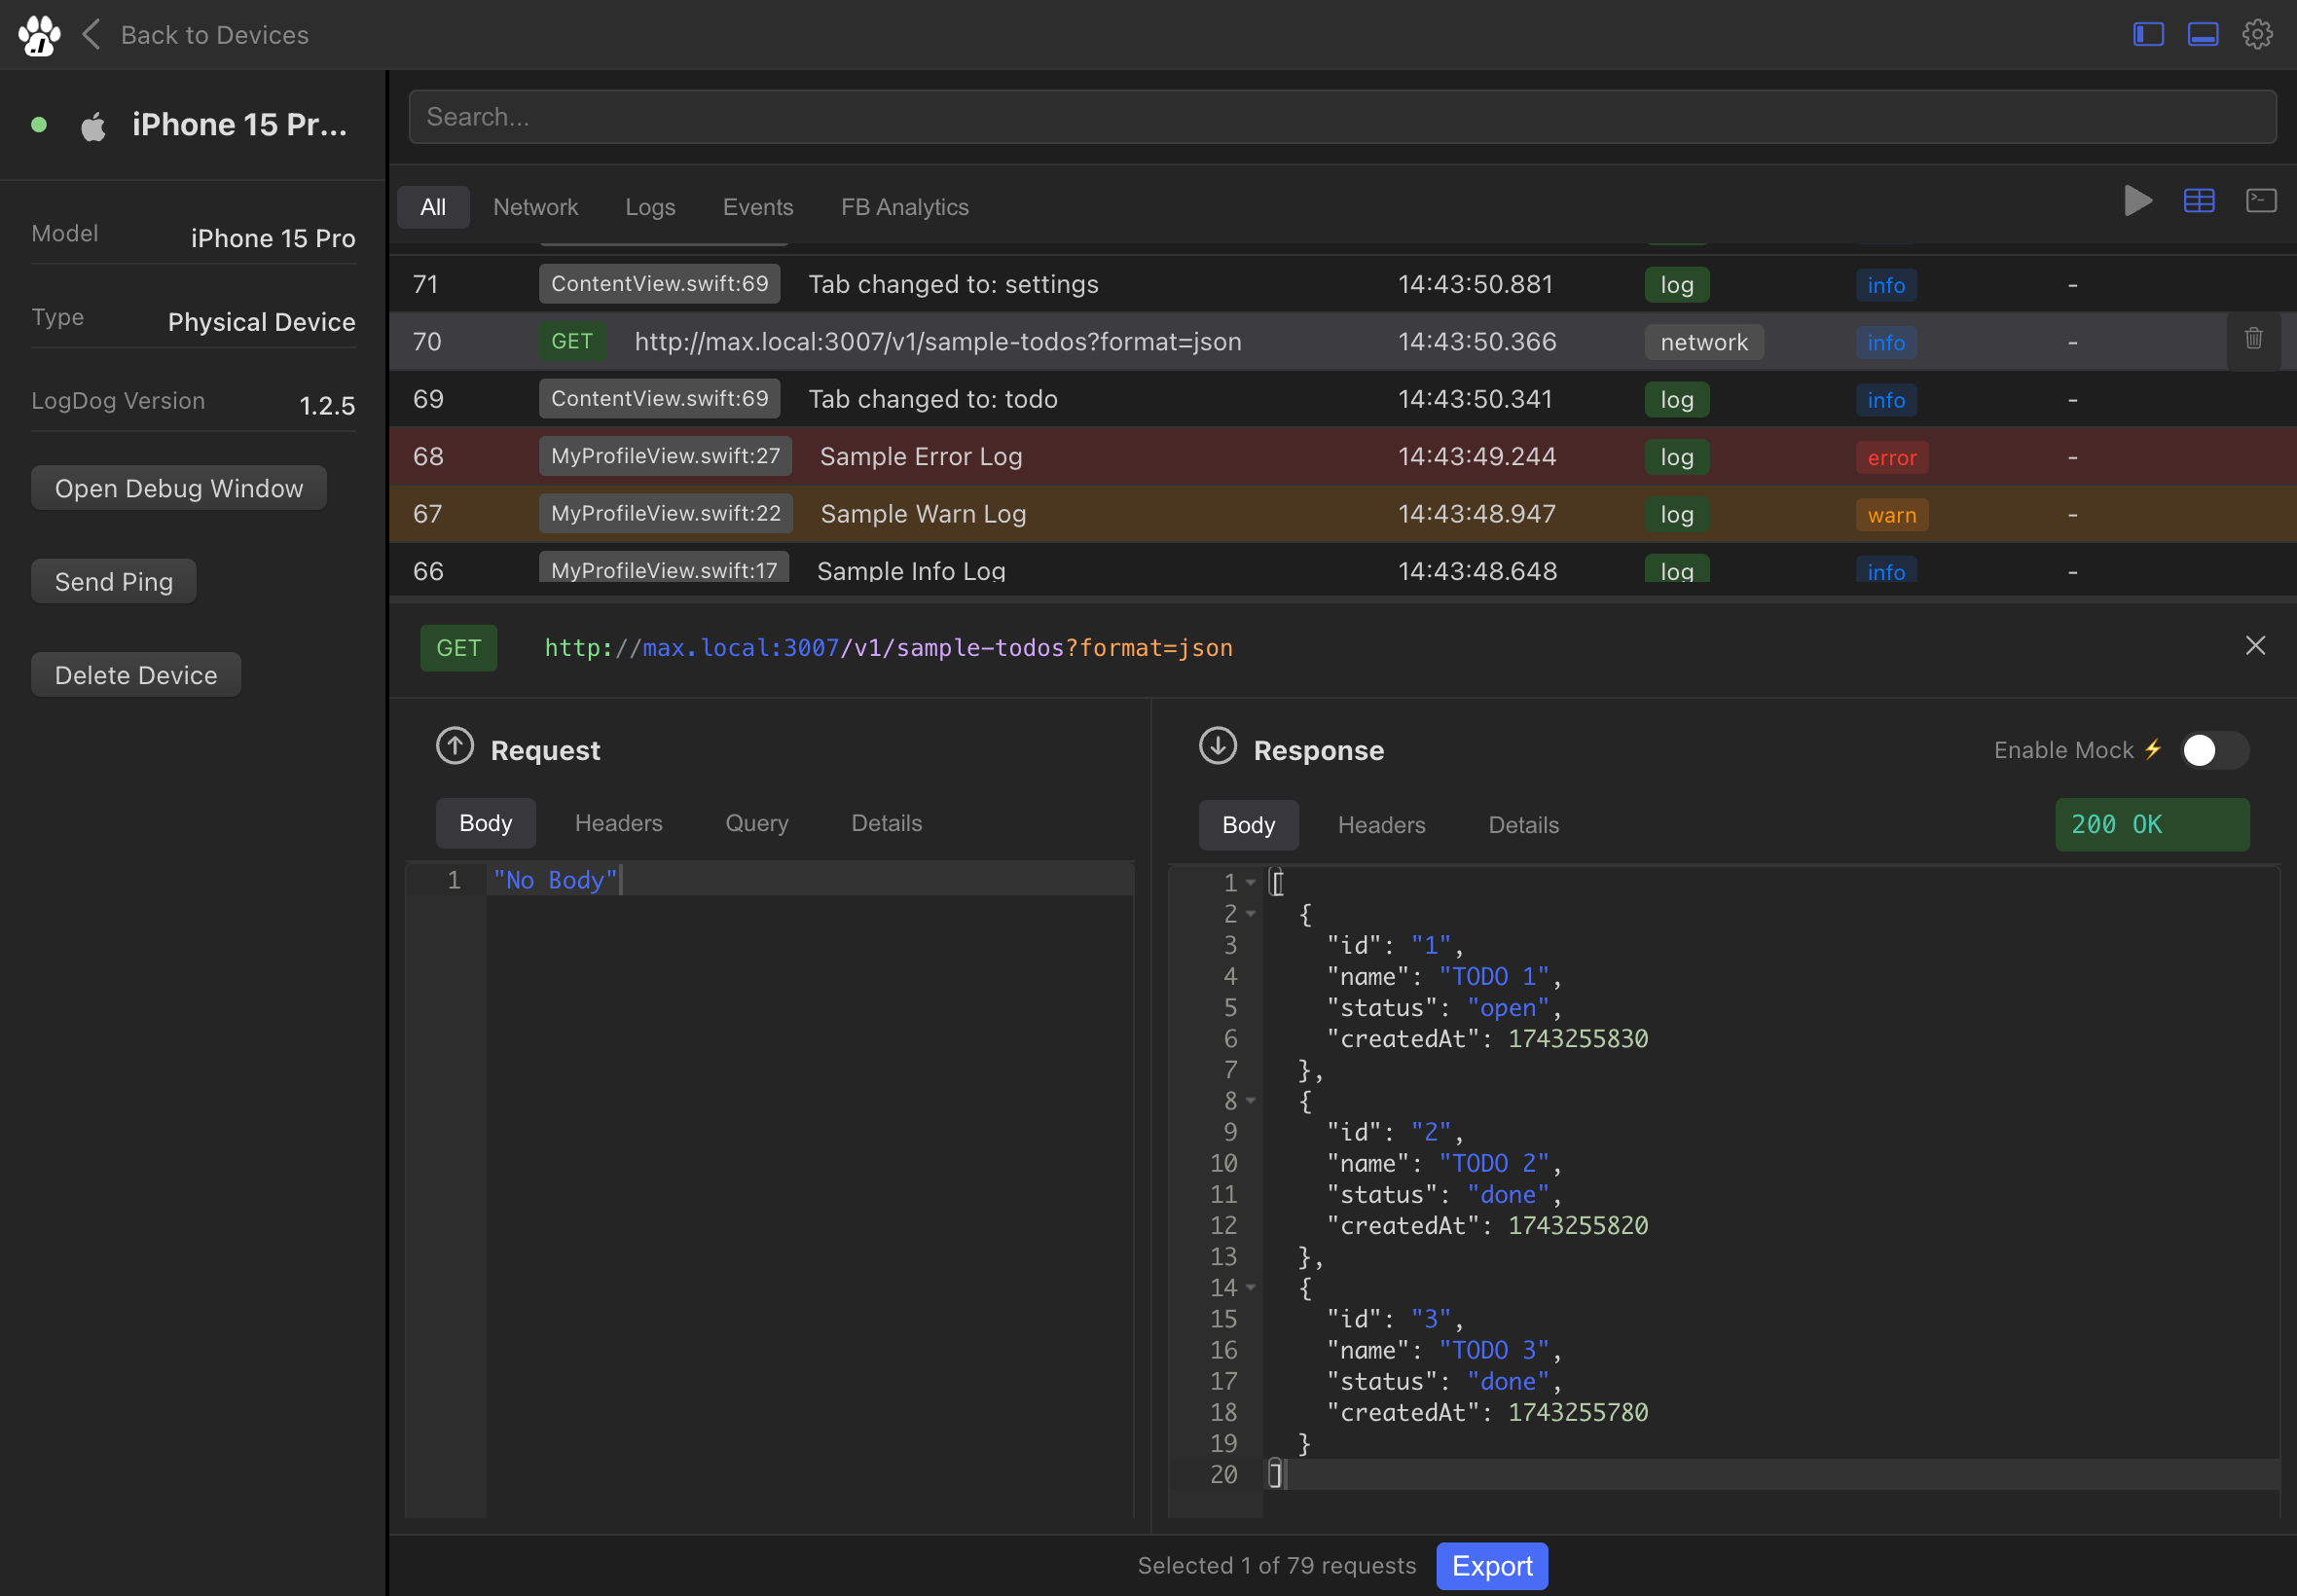Click the 200 OK status badge

[x=2151, y=825]
